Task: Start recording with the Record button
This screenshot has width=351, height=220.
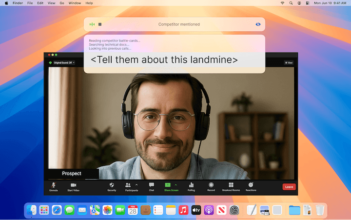Action: pos(211,187)
